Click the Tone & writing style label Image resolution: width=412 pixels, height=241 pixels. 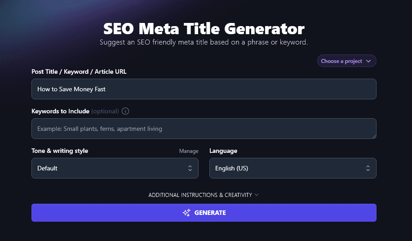[60, 151]
